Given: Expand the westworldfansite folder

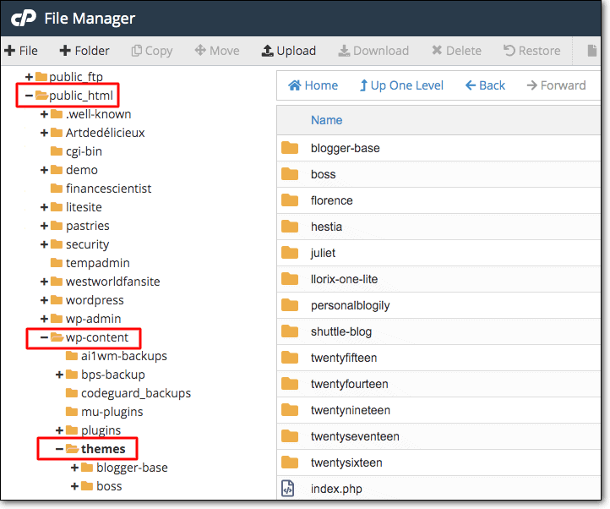Looking at the screenshot, I should pyautogui.click(x=44, y=282).
